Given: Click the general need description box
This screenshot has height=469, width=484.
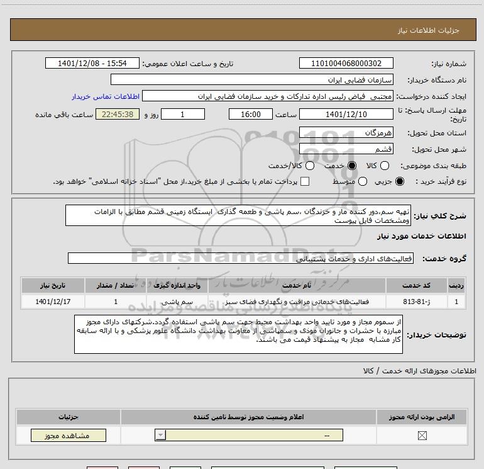Looking at the screenshot, I should pos(238,215).
